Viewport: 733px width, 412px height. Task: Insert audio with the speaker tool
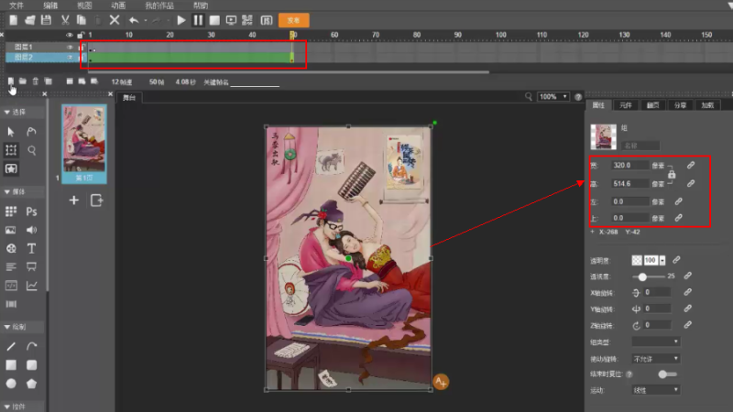[31, 230]
